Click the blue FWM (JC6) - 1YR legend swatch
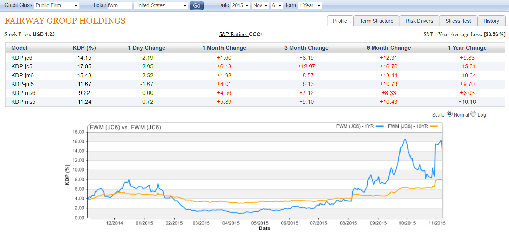 [x=380, y=126]
